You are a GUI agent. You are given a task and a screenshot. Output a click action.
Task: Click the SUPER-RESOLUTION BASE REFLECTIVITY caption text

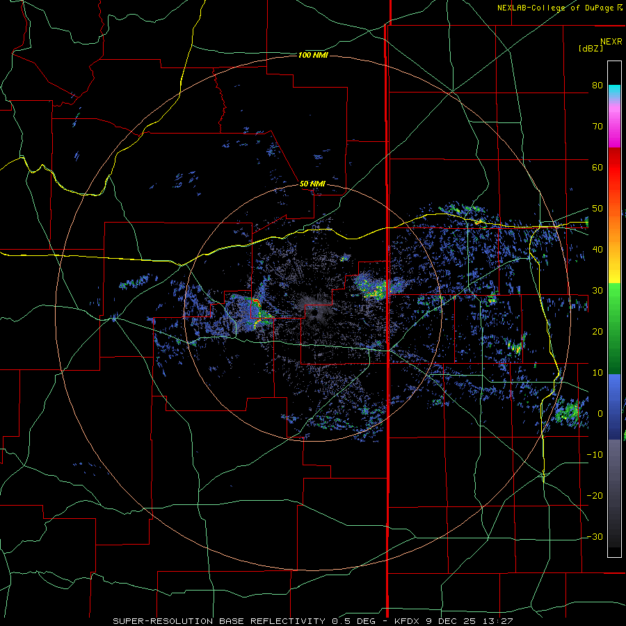219,621
